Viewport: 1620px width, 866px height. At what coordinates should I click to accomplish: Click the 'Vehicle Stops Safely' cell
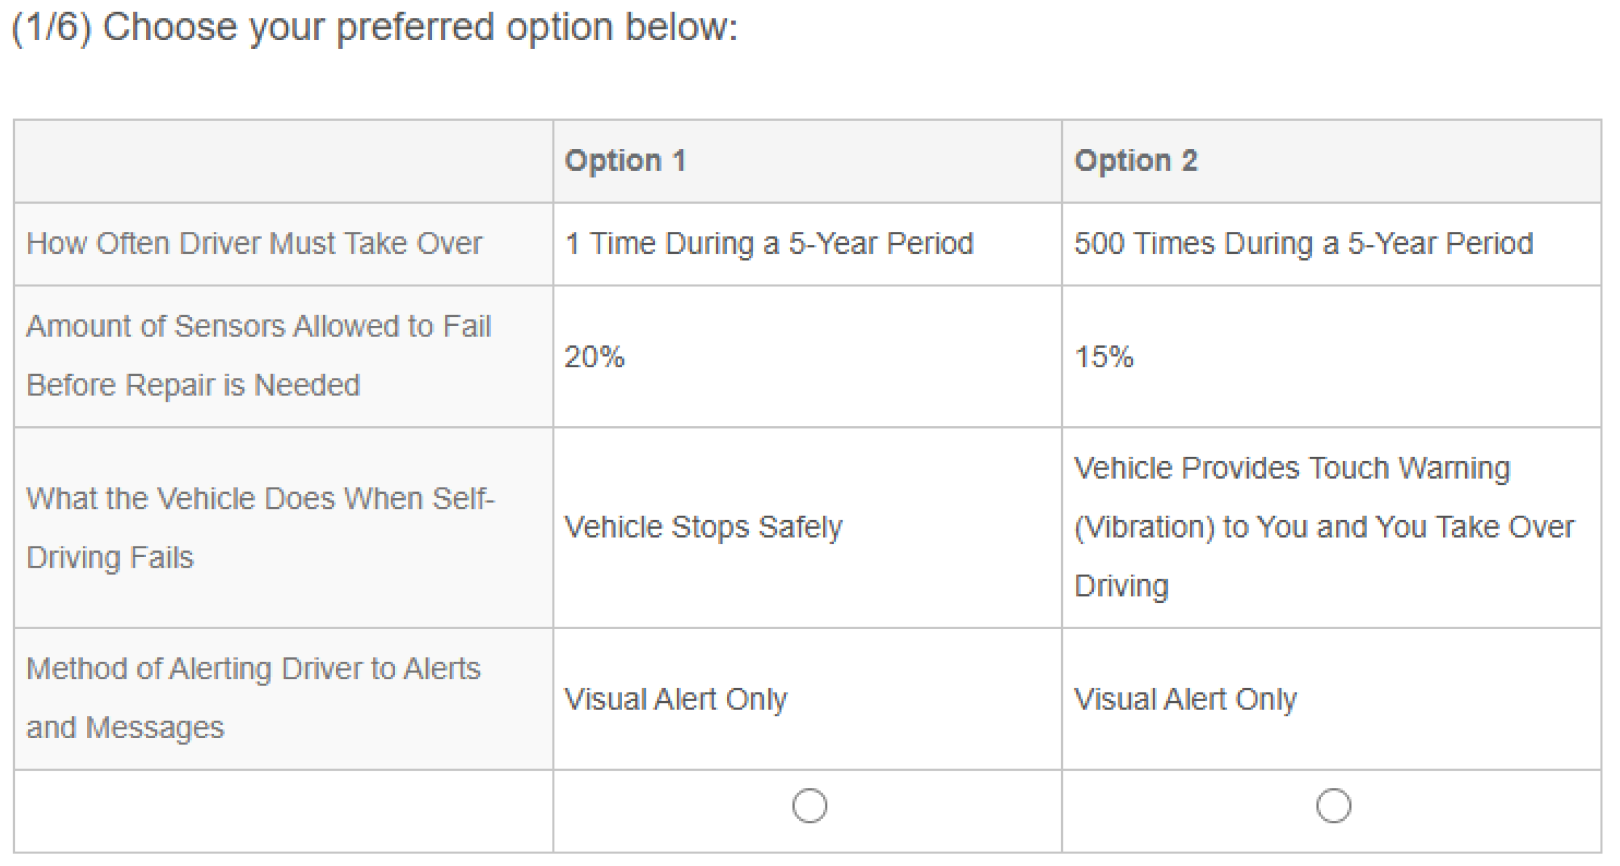point(703,526)
